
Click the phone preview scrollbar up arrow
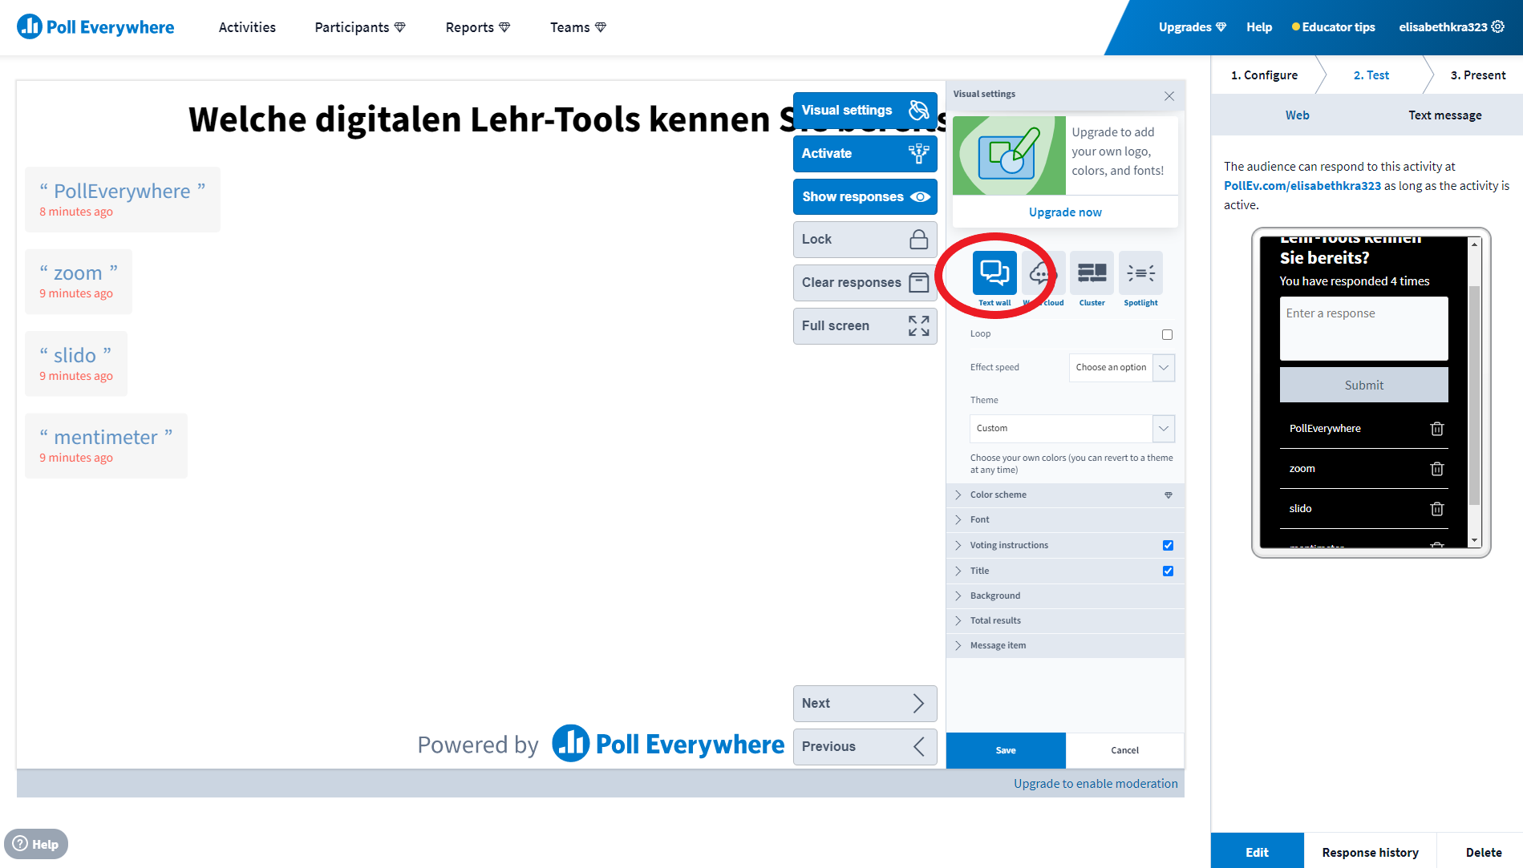pos(1474,243)
